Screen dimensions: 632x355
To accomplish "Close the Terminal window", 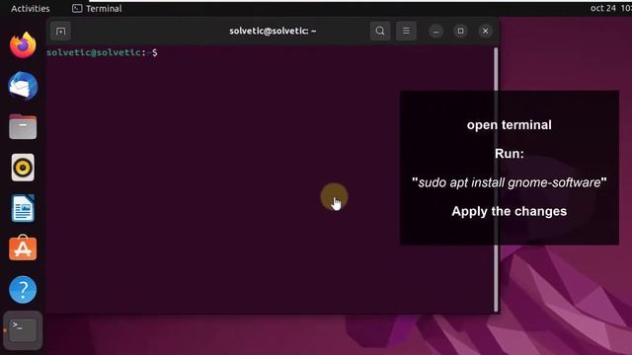I will [485, 31].
